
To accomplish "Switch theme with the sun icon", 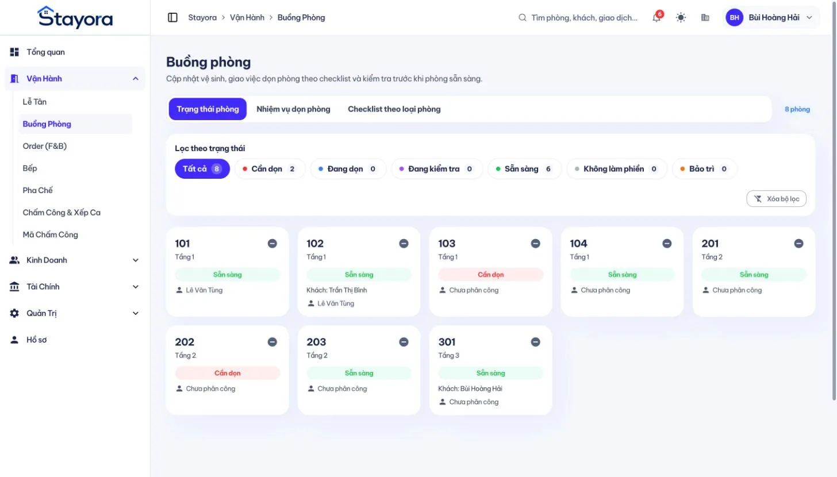I will click(681, 17).
